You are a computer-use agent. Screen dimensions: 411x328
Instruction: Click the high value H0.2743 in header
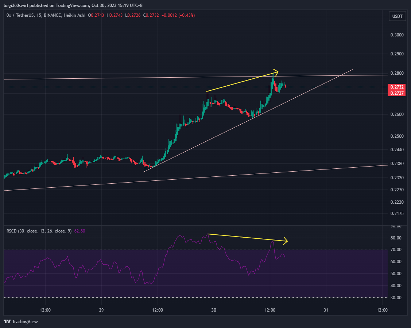point(115,15)
